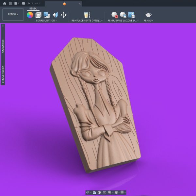Viewport: 196px width, 196px height.
Task: Undo the last action
Action: (x=29, y=3)
